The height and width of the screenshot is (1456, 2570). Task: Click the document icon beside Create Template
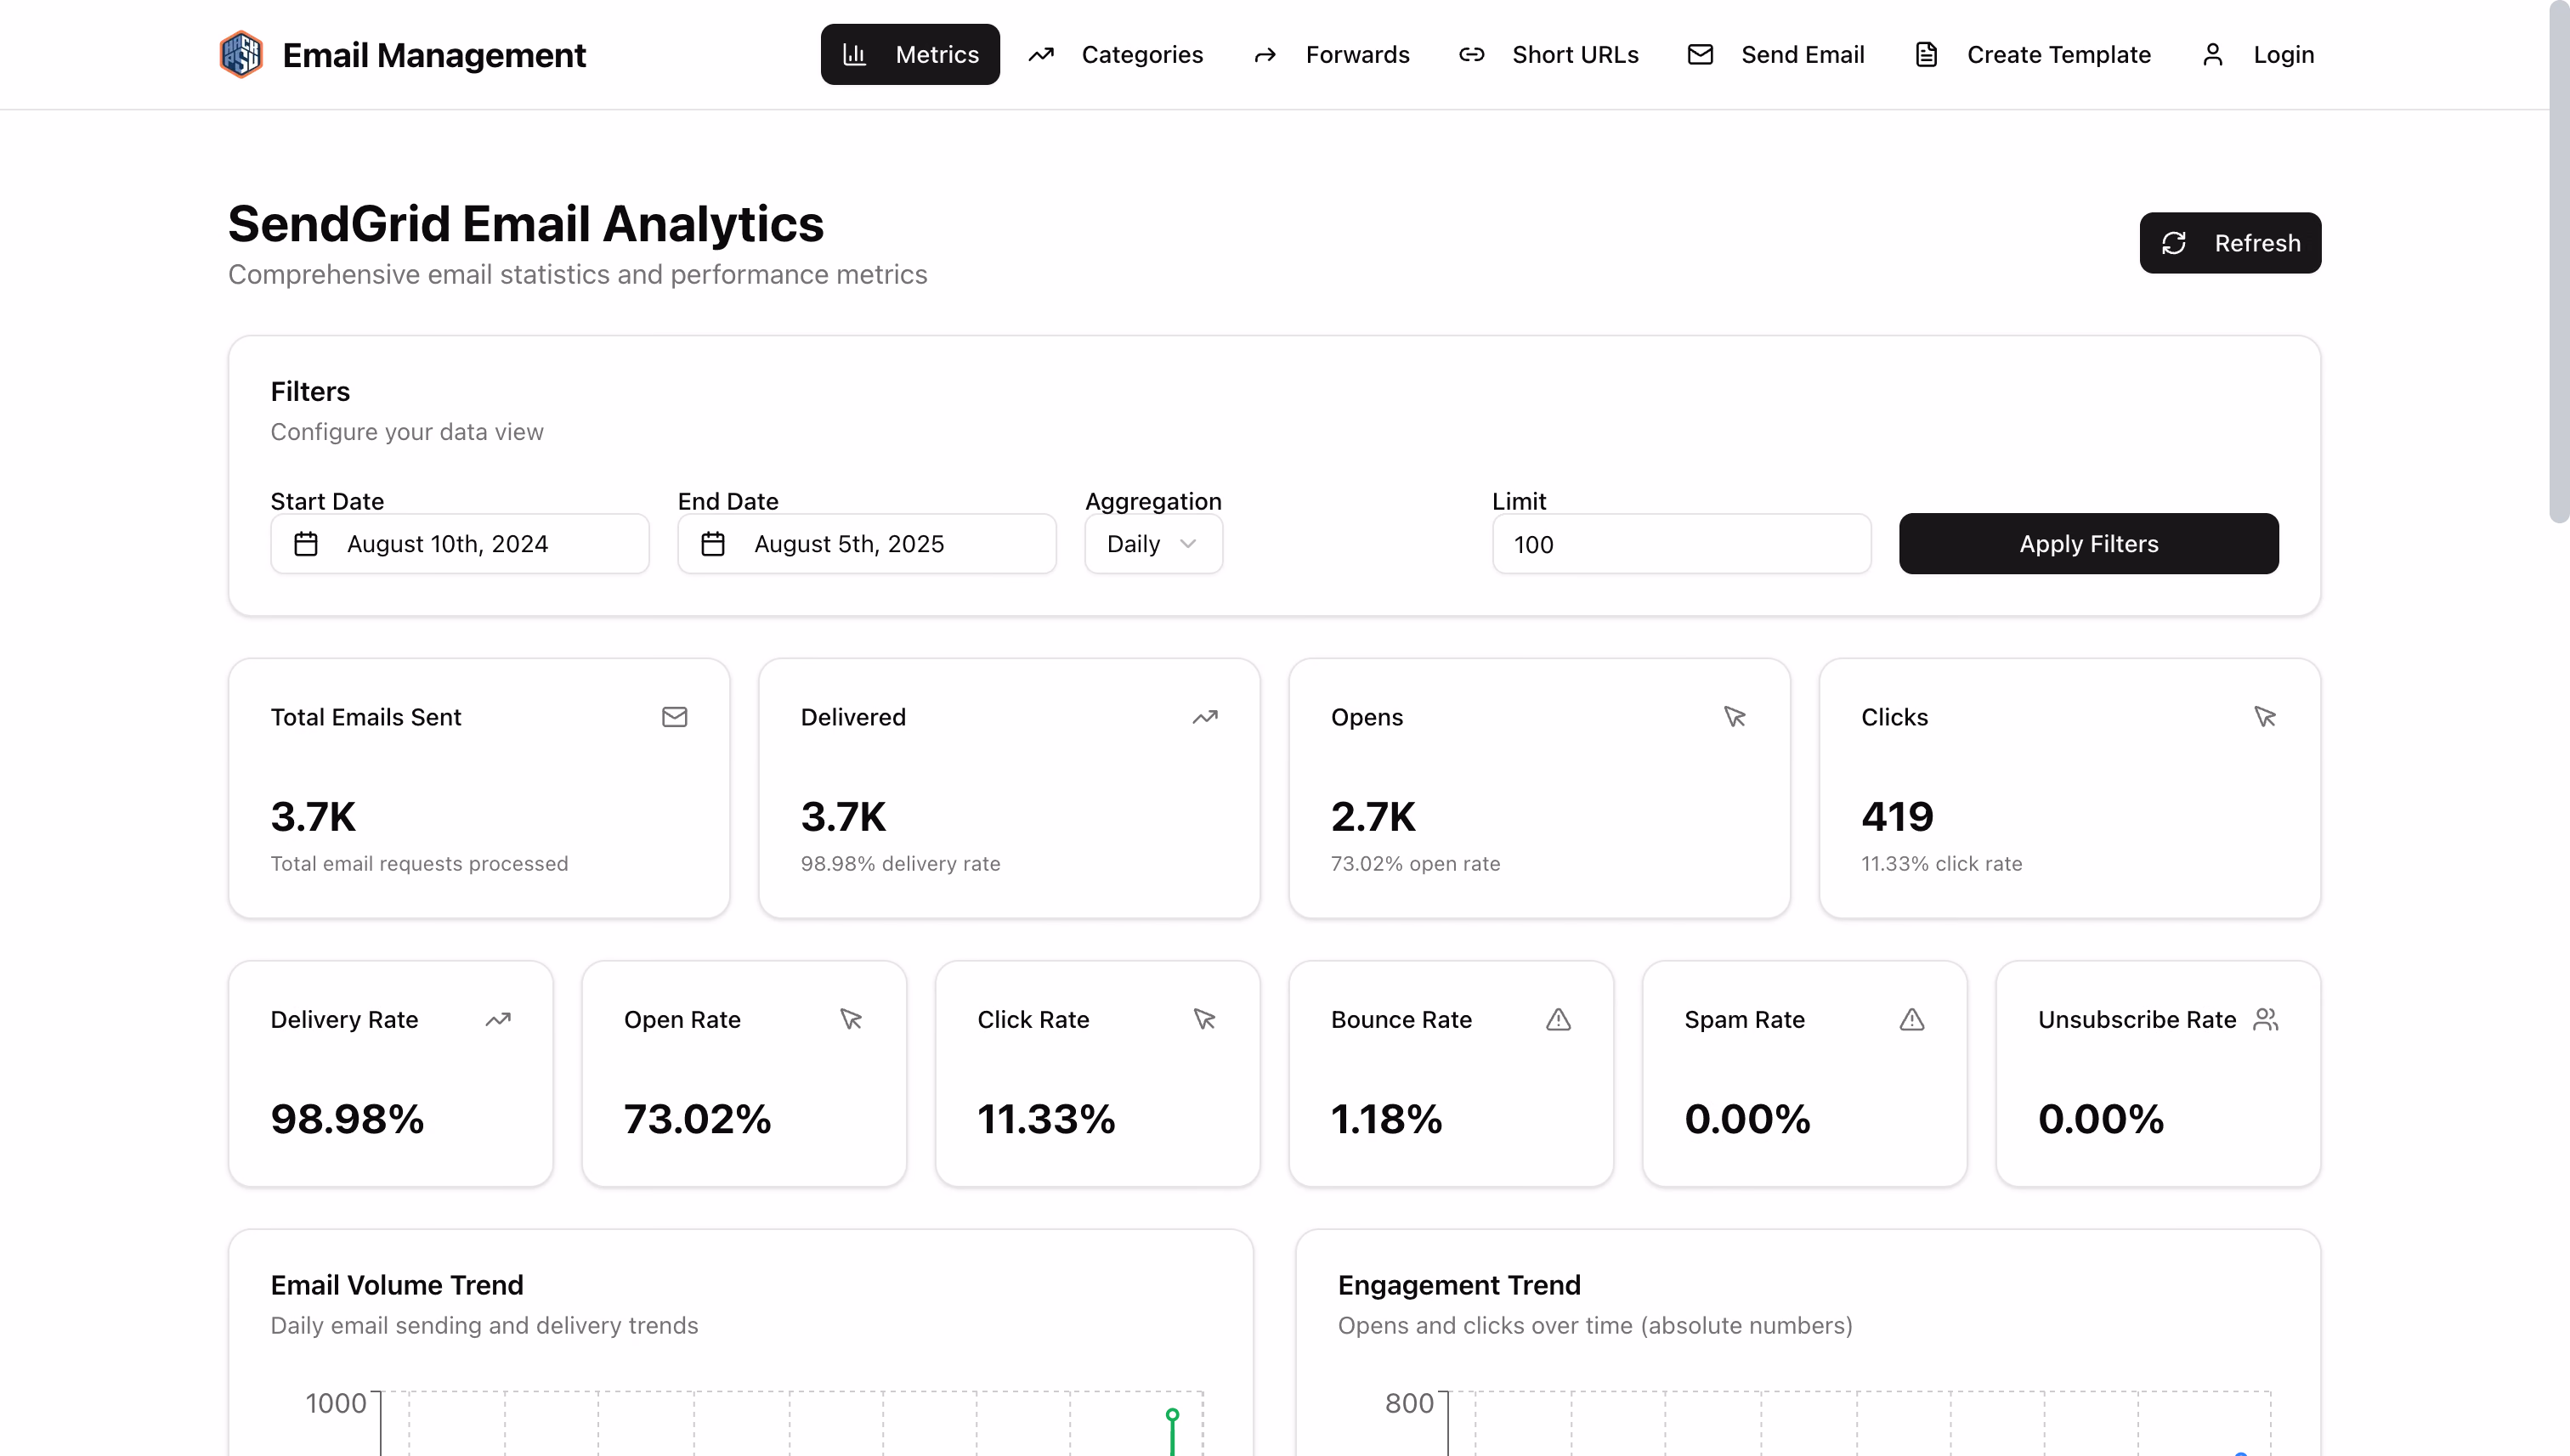tap(1927, 54)
